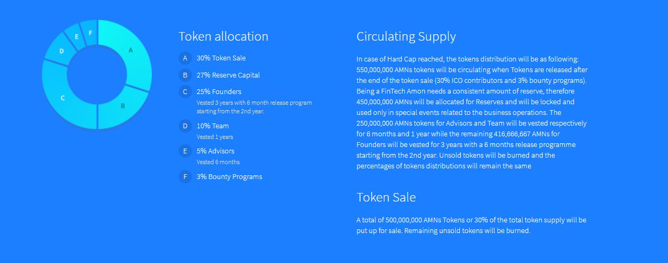The image size is (668, 263).
Task: Select donut chart segment E
Action: click(x=77, y=37)
